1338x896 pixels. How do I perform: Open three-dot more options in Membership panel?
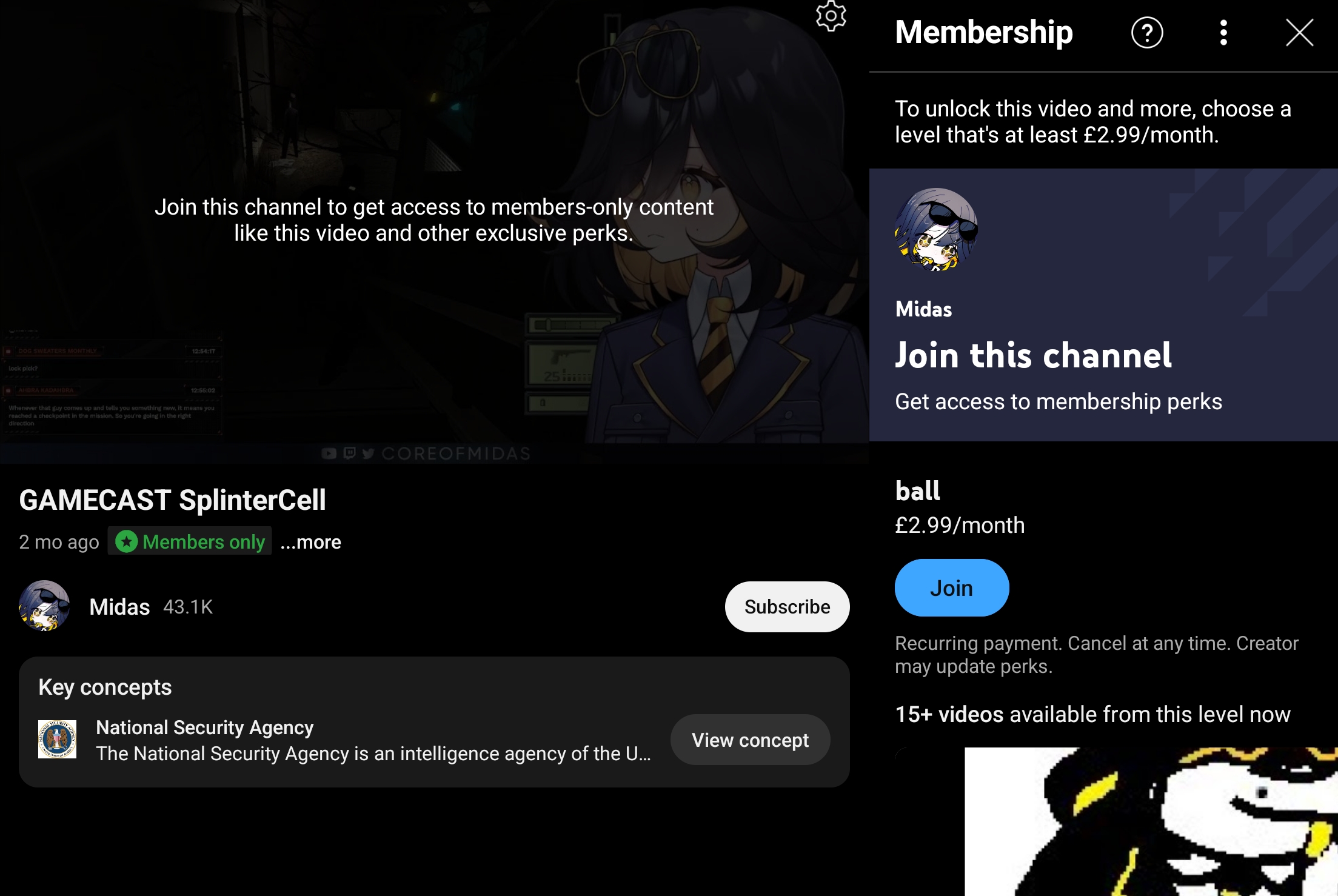point(1223,33)
